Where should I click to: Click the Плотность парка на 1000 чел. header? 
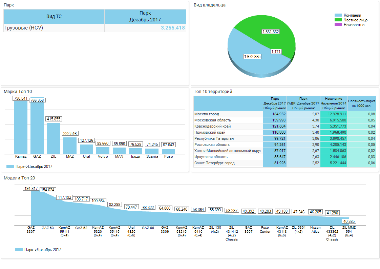[x=361, y=103]
